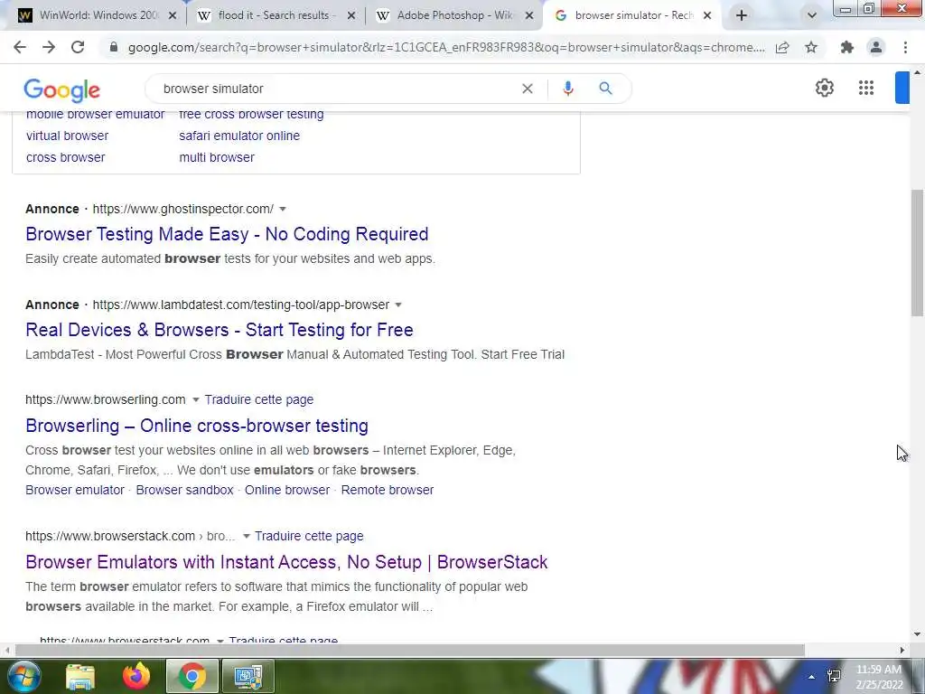Translate the browserstack.com › bro... result
The width and height of the screenshot is (925, 694).
[309, 536]
